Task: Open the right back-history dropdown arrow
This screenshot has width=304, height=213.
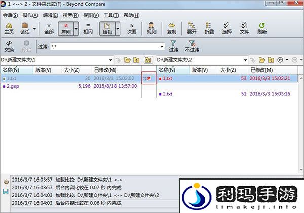Action: coord(287,60)
